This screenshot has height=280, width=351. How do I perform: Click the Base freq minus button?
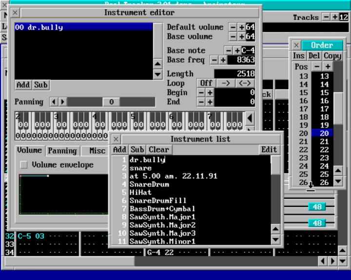point(214,60)
